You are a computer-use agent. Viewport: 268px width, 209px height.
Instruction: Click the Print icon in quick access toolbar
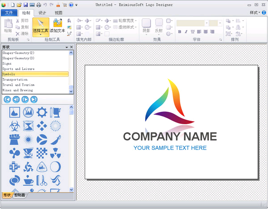click(39, 5)
